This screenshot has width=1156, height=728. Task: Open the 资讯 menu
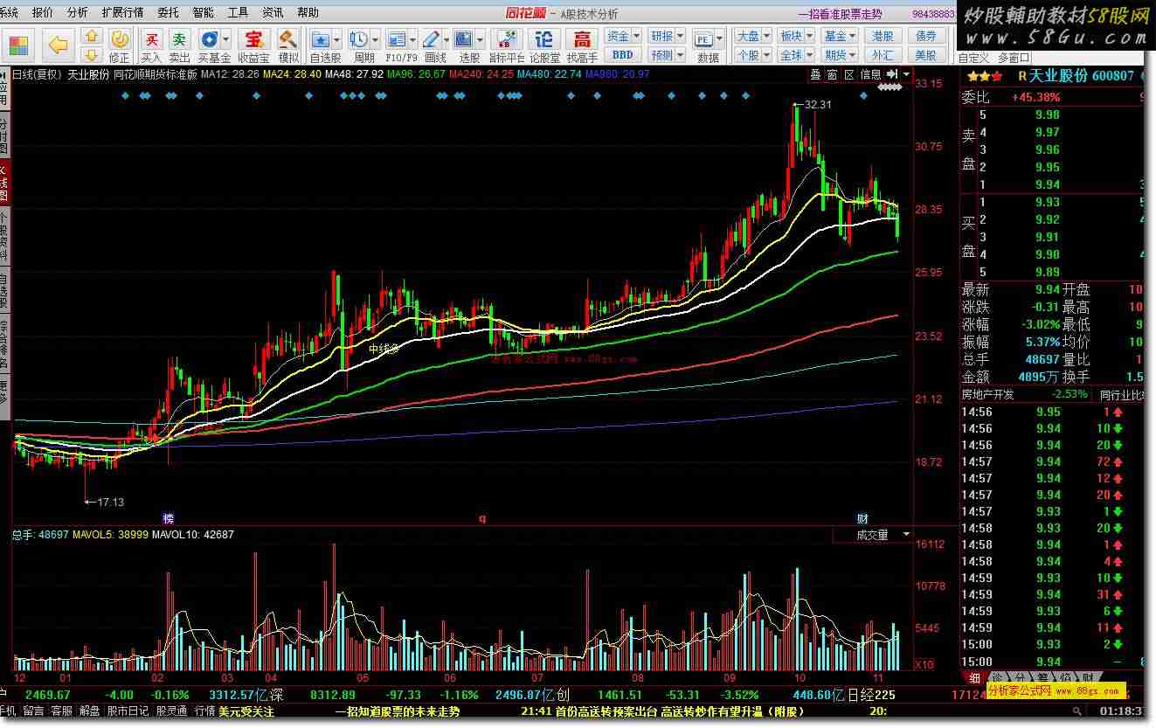tap(273, 12)
